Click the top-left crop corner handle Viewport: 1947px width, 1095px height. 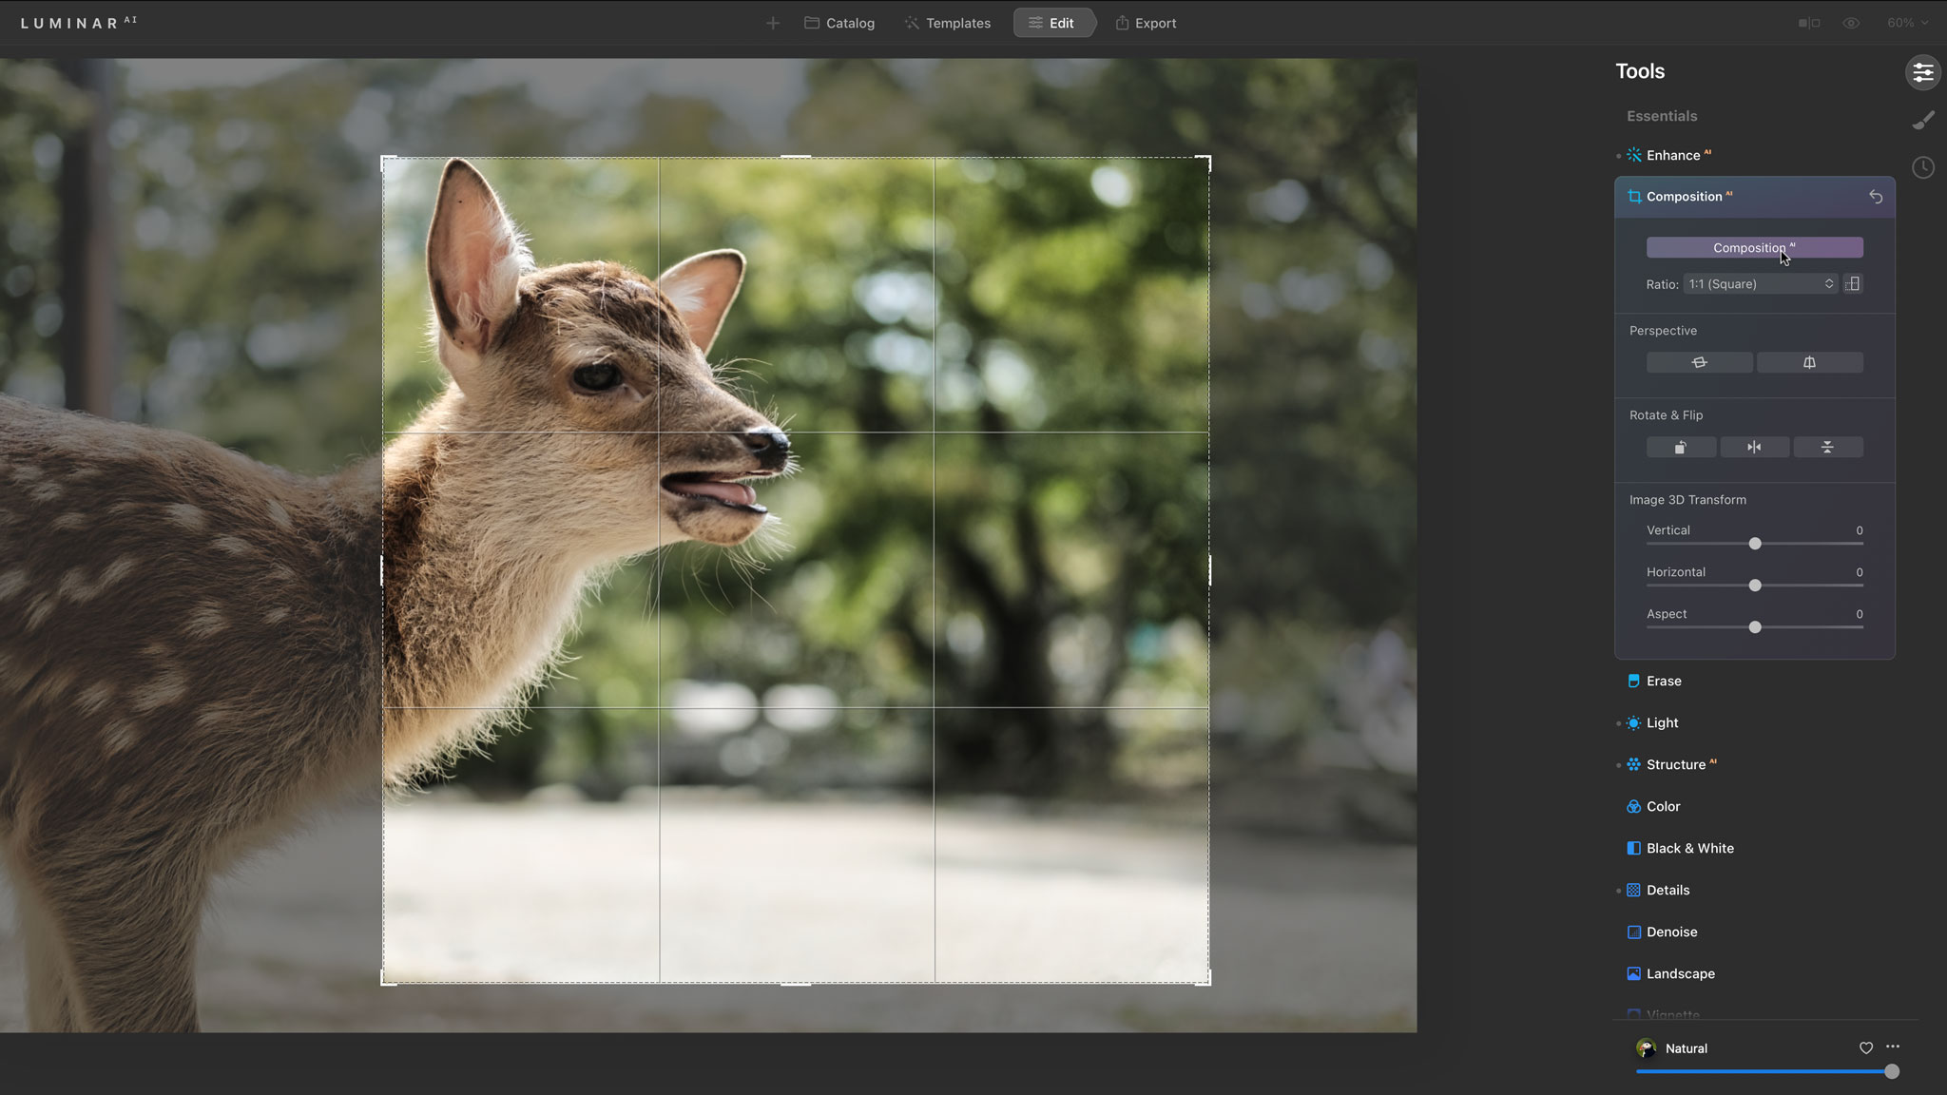pos(386,162)
